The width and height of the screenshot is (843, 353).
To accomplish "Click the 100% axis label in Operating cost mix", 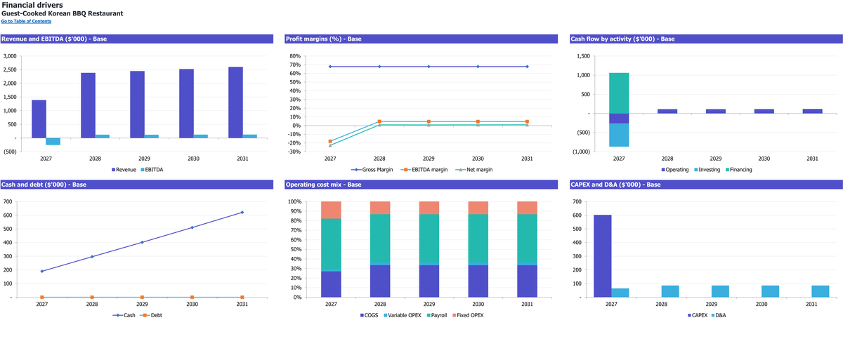I will [x=294, y=202].
